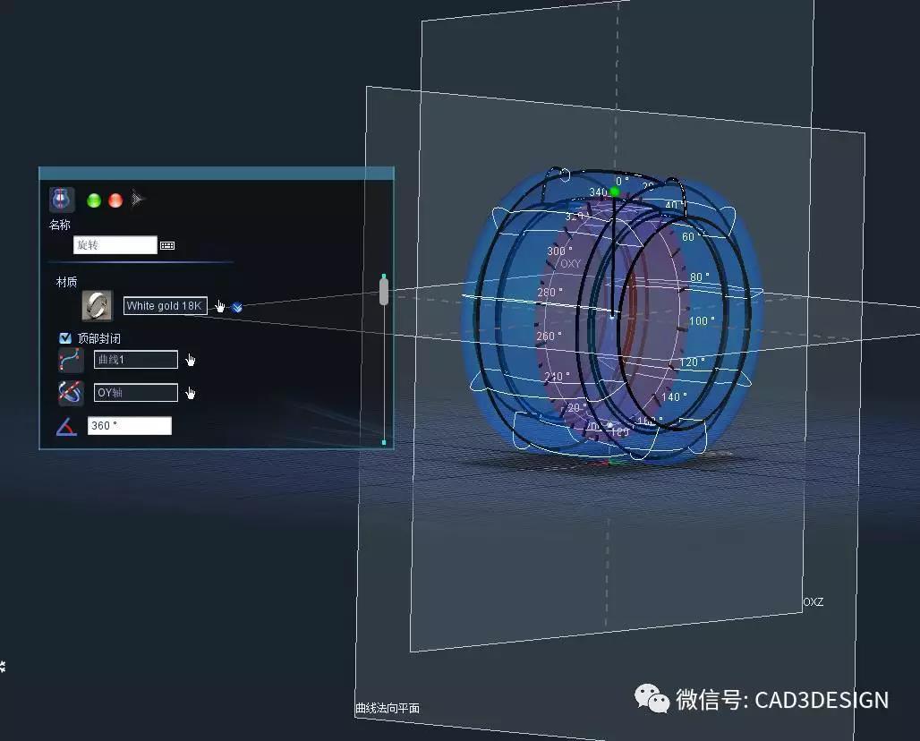Click the 旋转 name text field
This screenshot has height=741, width=920.
click(115, 245)
